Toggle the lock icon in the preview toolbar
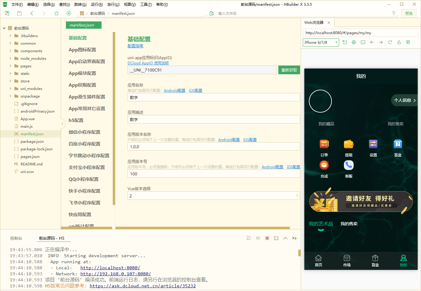The image size is (421, 291). (x=399, y=42)
